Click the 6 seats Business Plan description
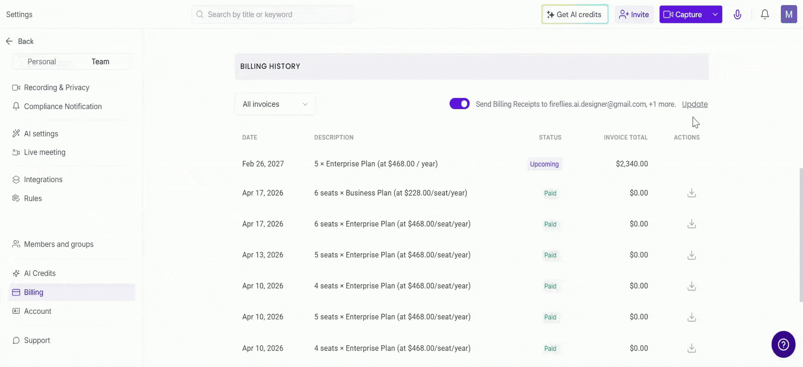This screenshot has height=367, width=803. [x=391, y=193]
